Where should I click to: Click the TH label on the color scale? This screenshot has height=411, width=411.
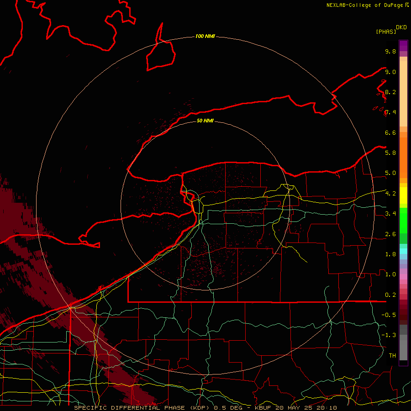(x=392, y=356)
